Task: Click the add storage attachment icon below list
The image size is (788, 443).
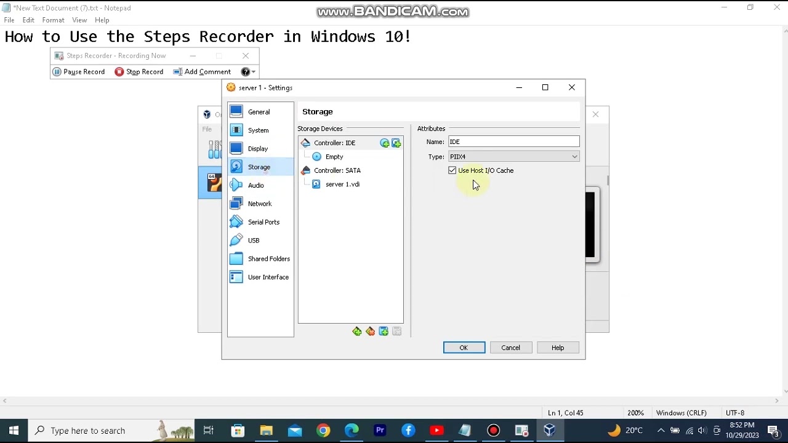Action: pyautogui.click(x=384, y=332)
